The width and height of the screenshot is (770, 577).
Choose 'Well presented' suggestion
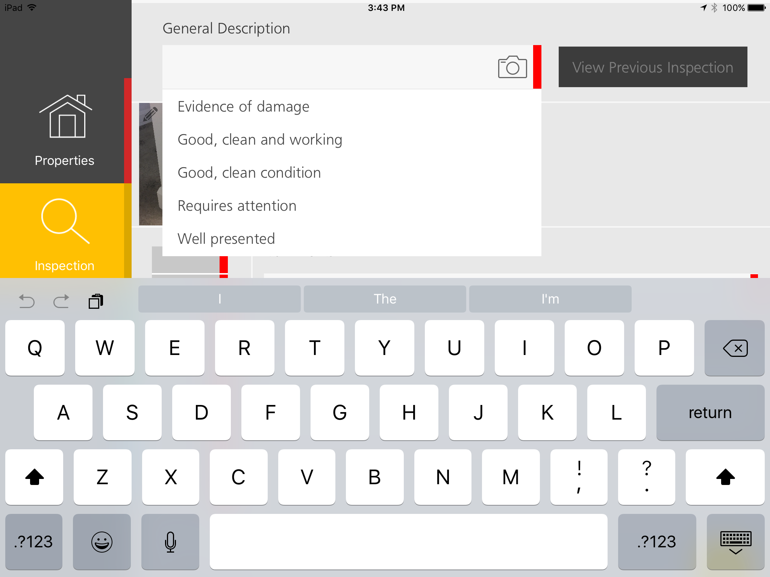(352, 239)
